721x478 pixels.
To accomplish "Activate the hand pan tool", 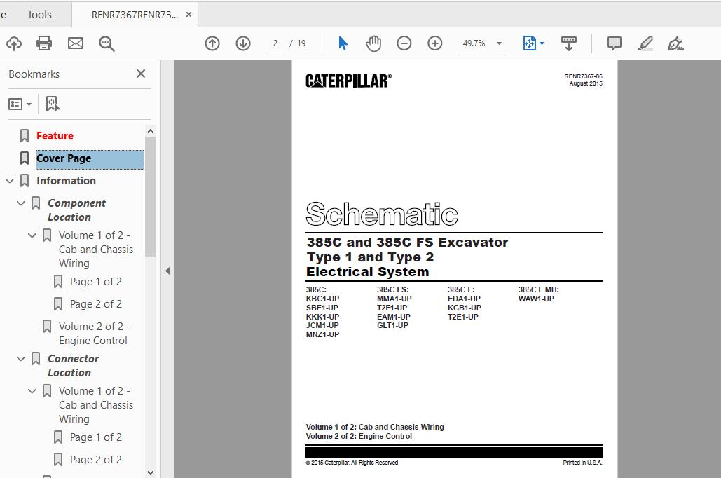I will [x=373, y=43].
